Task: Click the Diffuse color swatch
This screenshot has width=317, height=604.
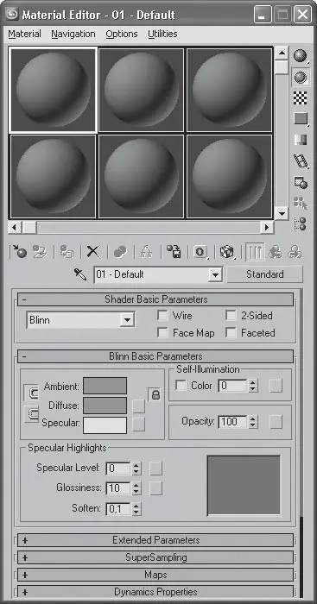Action: pyautogui.click(x=105, y=406)
